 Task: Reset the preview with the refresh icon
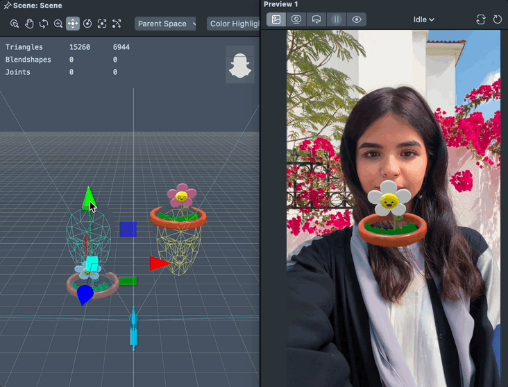[498, 19]
